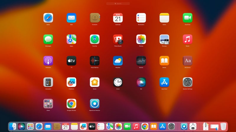This screenshot has height=132, width=236.
Task: Open Siri from the Launchpad grid
Action: [141, 82]
